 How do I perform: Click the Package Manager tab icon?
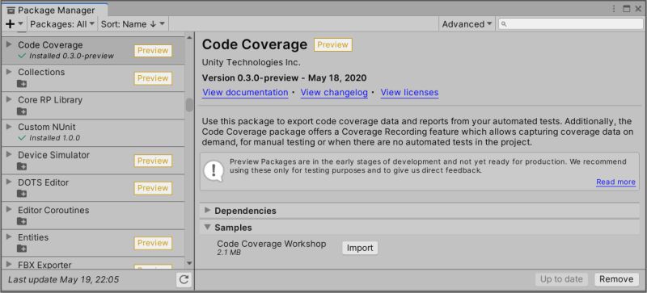11,10
